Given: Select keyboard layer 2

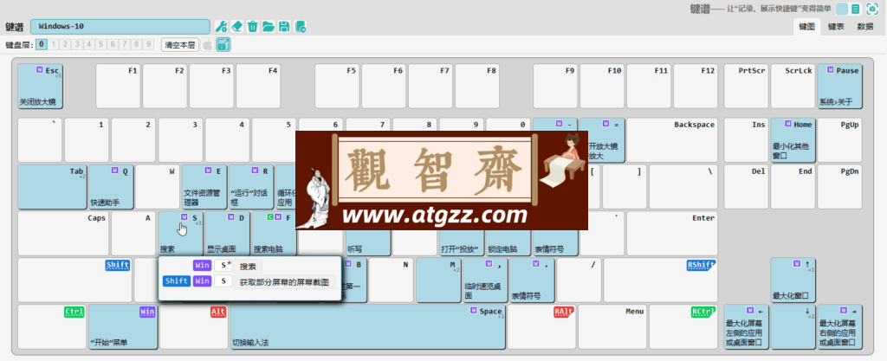Looking at the screenshot, I should coord(66,44).
